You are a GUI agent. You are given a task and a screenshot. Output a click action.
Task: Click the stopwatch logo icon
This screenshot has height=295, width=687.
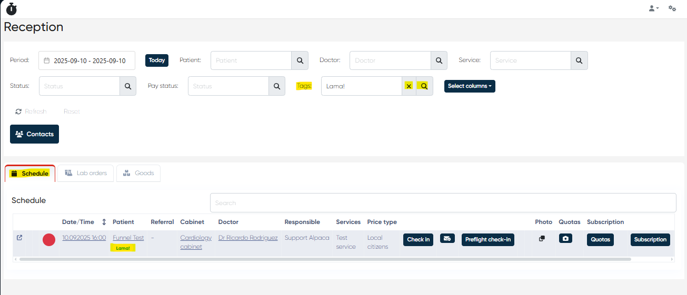11,9
